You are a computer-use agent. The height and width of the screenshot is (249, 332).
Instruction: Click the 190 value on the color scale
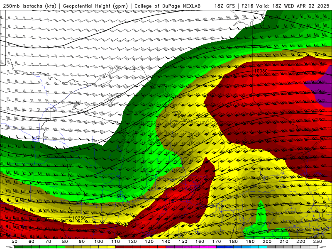coord(250,242)
